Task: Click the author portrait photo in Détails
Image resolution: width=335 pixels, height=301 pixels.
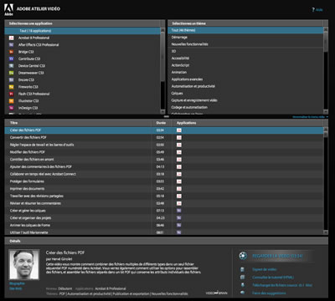Action: (x=24, y=264)
